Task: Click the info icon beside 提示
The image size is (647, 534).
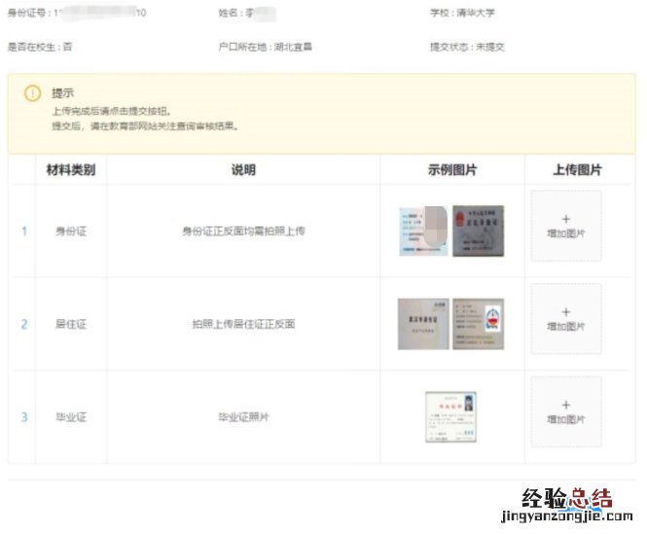Action: point(32,93)
